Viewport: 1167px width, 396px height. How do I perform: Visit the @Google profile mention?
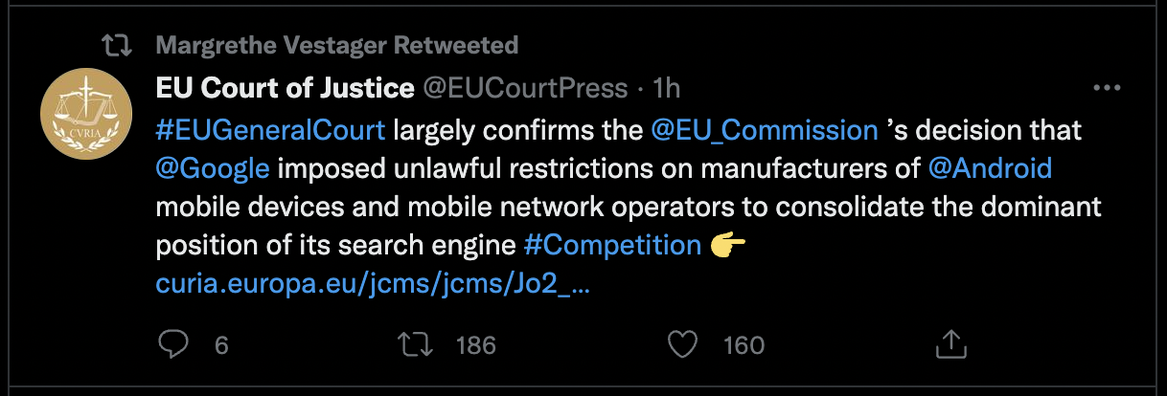pos(213,168)
